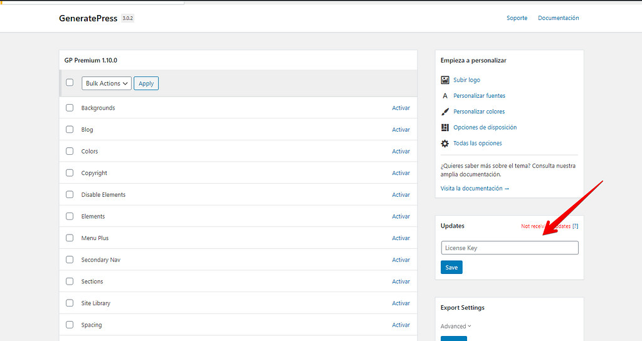Viewport: 642px width, 341px height.
Task: Activate the Colors module
Action: (x=401, y=151)
